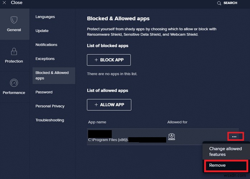
Task: Click the search magnifier icon
Action: 219,3
